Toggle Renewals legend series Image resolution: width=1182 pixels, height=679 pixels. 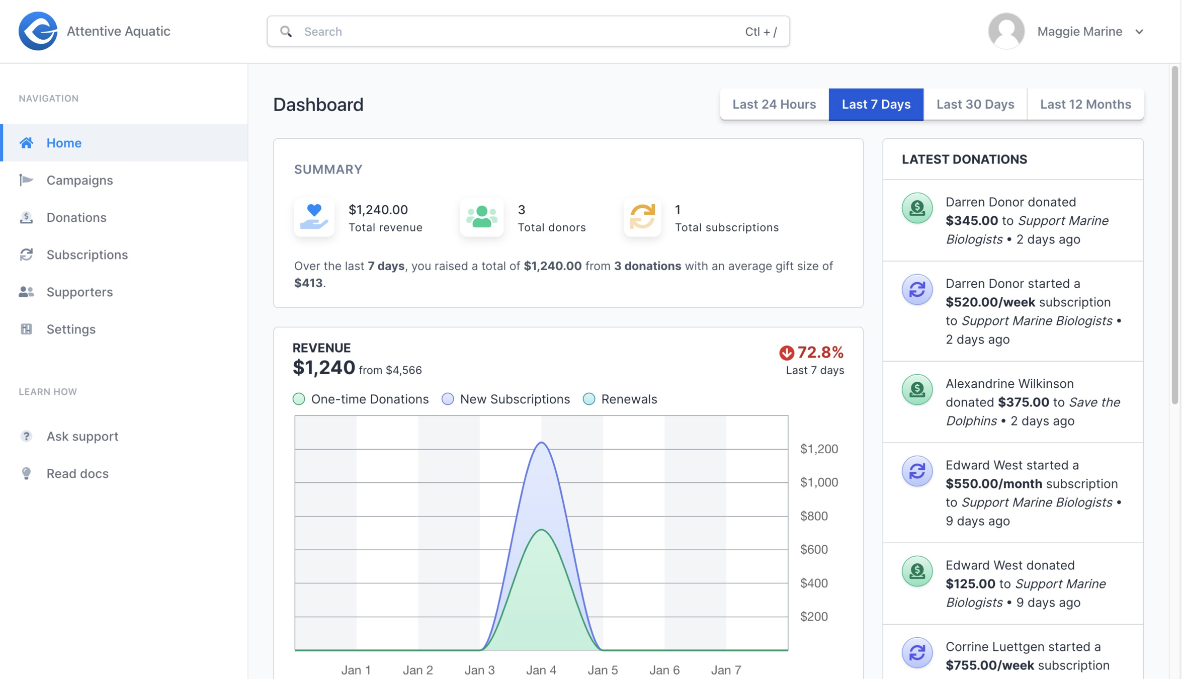(589, 399)
